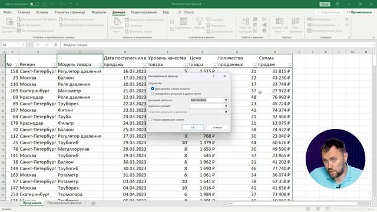Open filter dropdown on Сумма продаж column
Image resolution: width=377 pixels, height=212 pixels.
pyautogui.click(x=290, y=65)
